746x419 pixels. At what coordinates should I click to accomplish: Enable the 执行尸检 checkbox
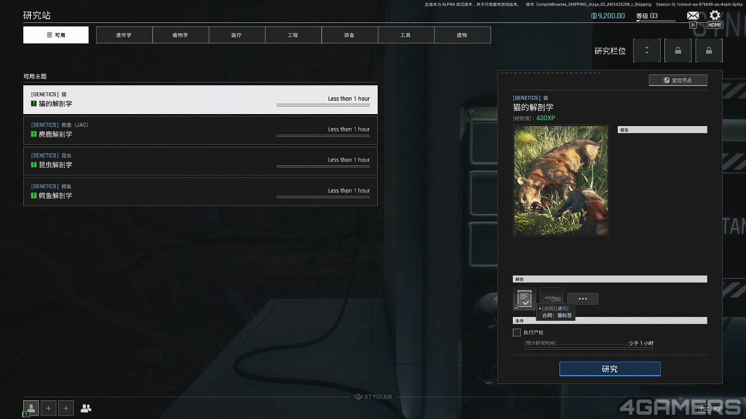(x=517, y=332)
